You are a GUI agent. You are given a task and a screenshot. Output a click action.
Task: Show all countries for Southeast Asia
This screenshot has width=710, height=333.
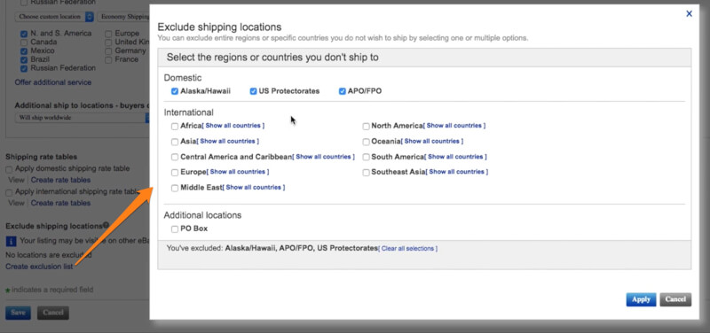457,172
